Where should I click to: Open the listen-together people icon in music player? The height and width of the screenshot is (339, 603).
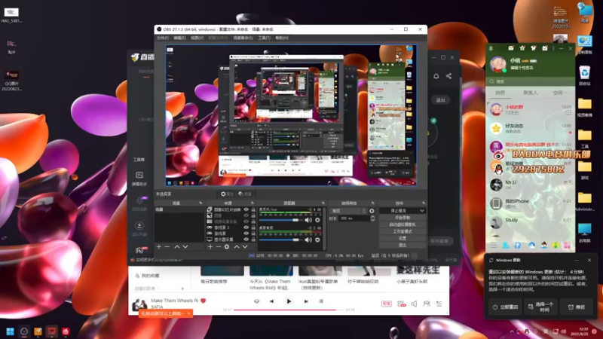427,304
